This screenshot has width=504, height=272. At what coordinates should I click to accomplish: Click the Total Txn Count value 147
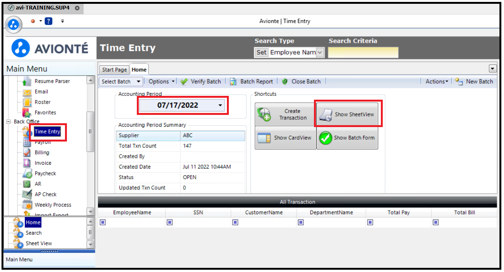click(212, 146)
